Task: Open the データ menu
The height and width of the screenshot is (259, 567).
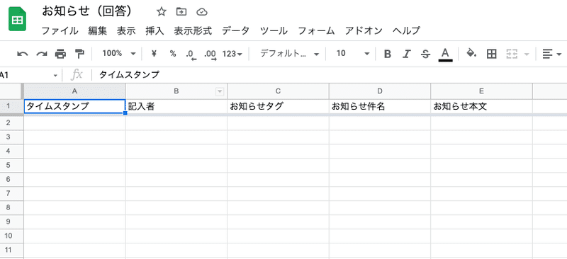Action: pos(236,30)
